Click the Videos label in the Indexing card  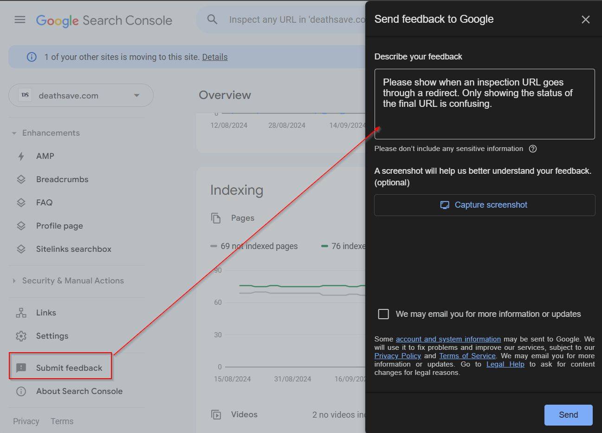244,414
